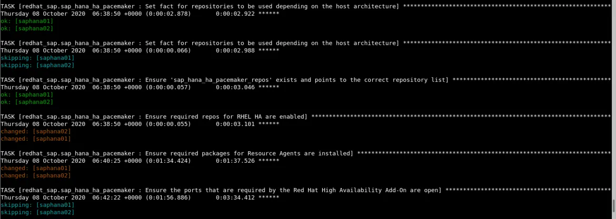Click the line with elapsed time 0:00:03.046
The image size is (616, 219).
pyautogui.click(x=140, y=87)
